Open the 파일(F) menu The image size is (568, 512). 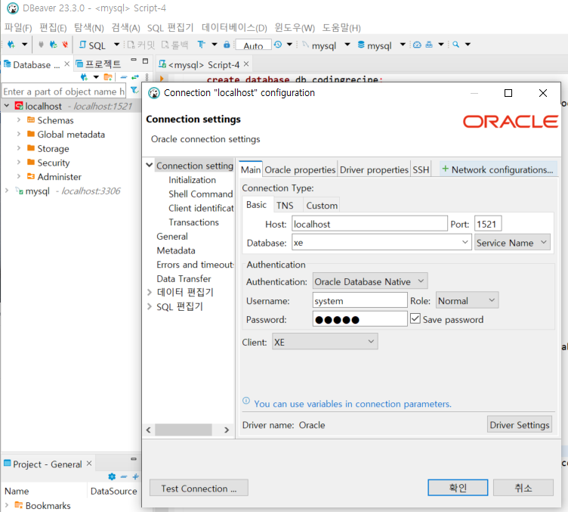click(x=18, y=27)
